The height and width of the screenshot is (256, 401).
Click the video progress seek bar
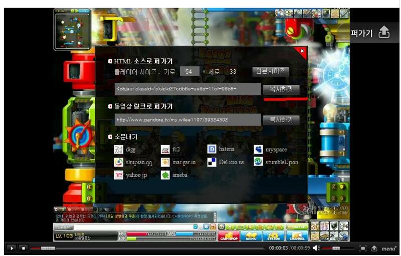click(x=147, y=248)
